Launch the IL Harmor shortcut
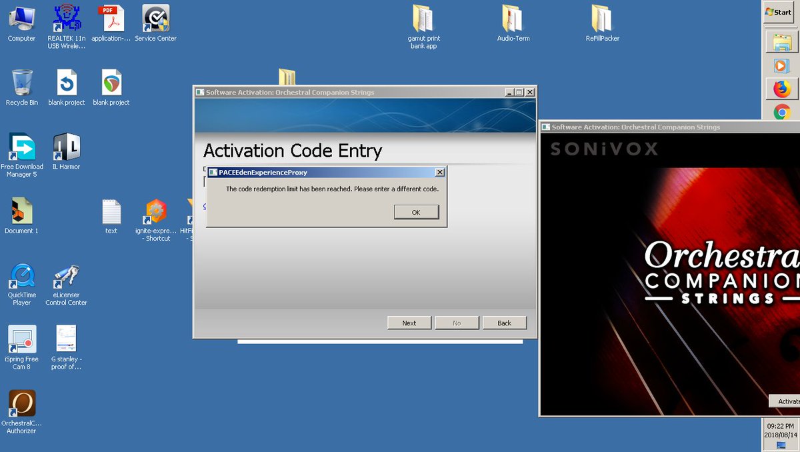800x452 pixels. point(66,151)
